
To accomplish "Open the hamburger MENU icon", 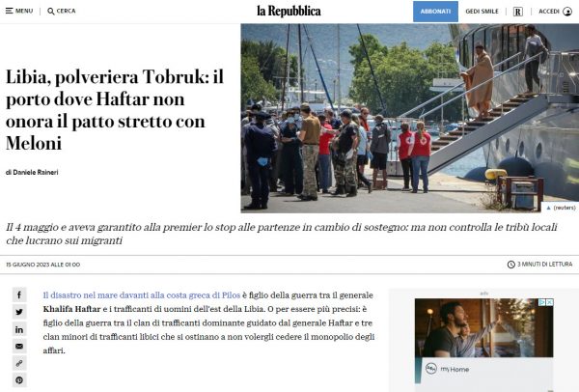I will pos(10,11).
